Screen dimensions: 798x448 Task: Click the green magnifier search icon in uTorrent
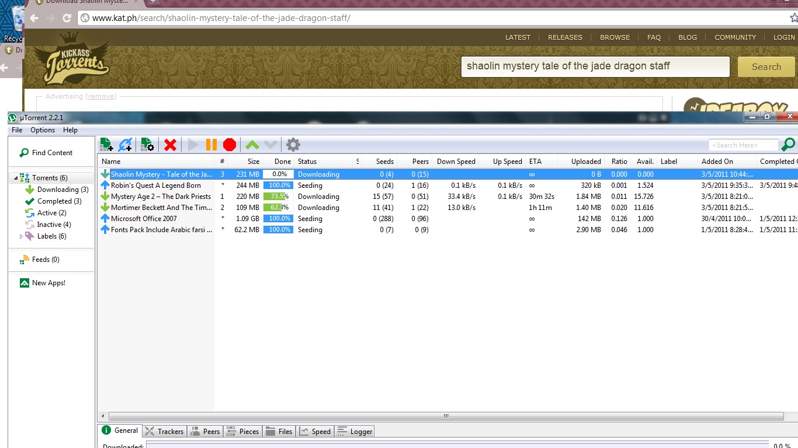tap(788, 145)
